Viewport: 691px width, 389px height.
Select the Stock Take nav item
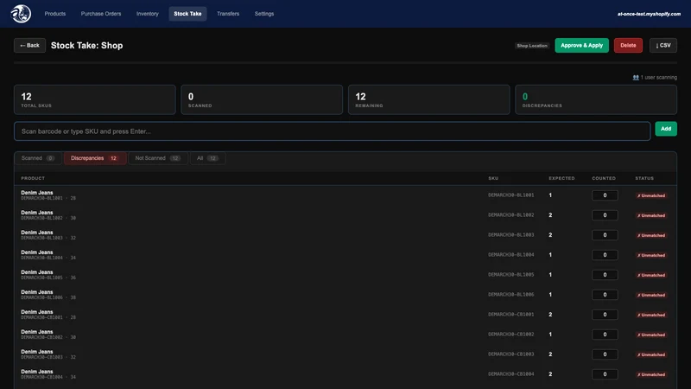187,14
